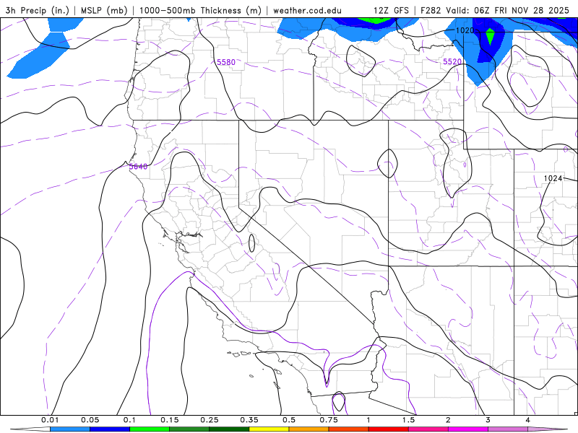Viewport: 578px width, 433px height.
Task: Click the legend value 4
Action: (x=528, y=420)
